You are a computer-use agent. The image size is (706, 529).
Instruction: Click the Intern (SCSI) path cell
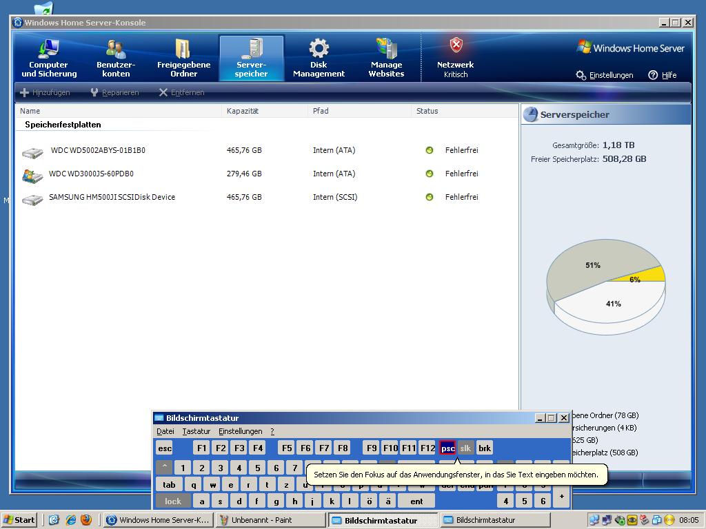coord(335,197)
